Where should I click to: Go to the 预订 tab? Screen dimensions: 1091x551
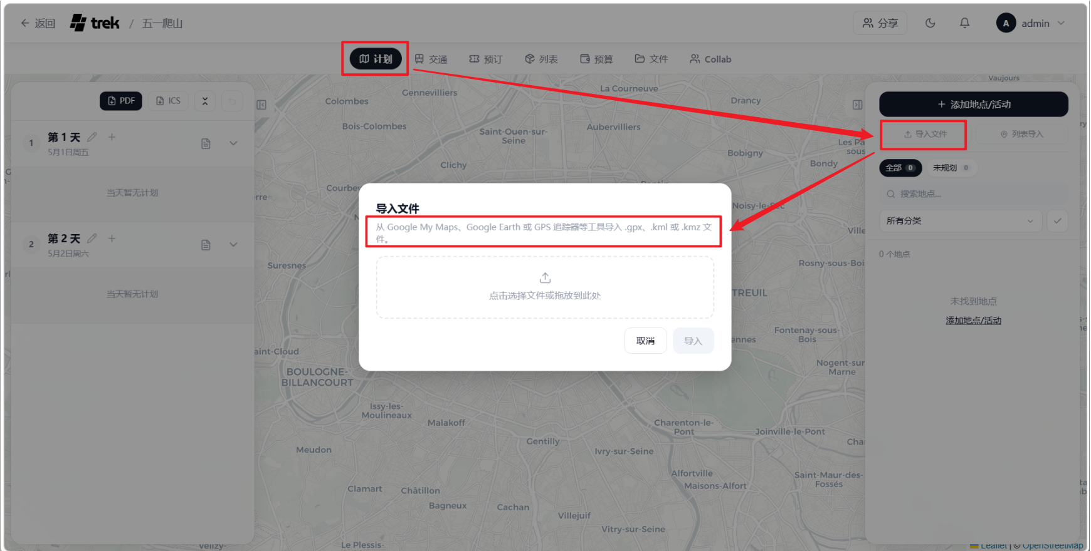pos(486,59)
